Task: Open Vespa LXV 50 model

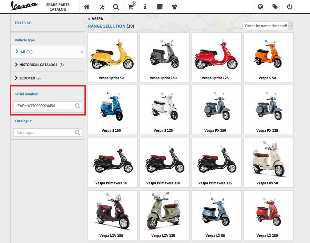Action: (268, 163)
